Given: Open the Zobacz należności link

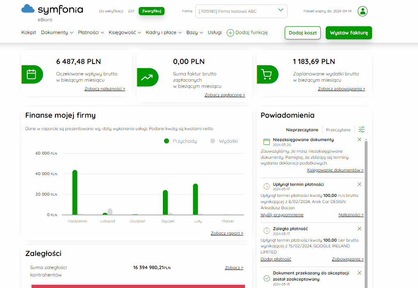Looking at the screenshot, I should 105,89.
